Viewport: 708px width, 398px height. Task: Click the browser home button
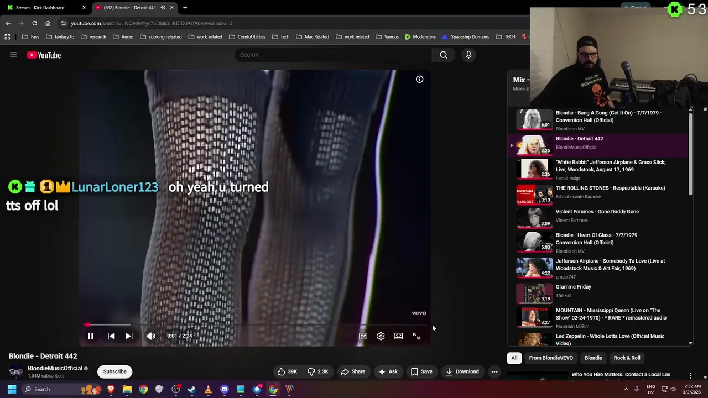[48, 23]
